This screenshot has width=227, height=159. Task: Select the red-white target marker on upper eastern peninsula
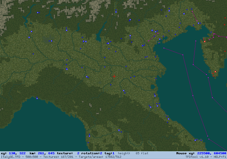205,42
